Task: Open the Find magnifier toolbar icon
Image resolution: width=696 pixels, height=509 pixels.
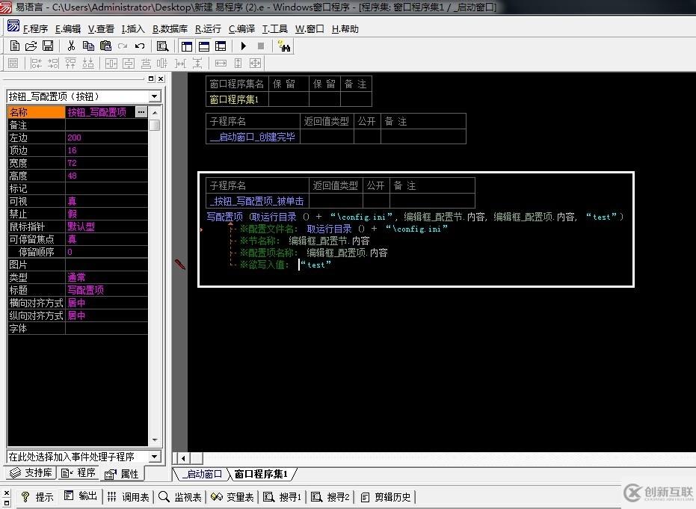Action: (162, 46)
